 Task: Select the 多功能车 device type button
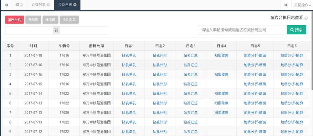(69, 20)
